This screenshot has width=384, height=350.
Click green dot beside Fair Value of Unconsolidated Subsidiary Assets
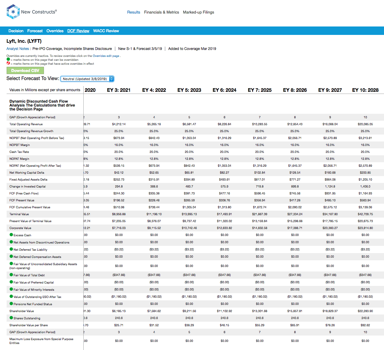pos(11,264)
